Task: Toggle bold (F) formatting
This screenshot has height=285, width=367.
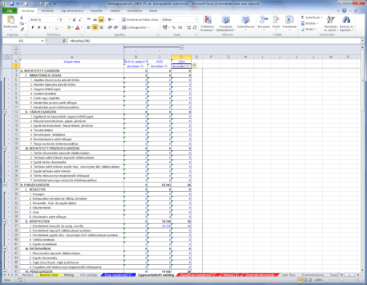Action: coord(33,27)
